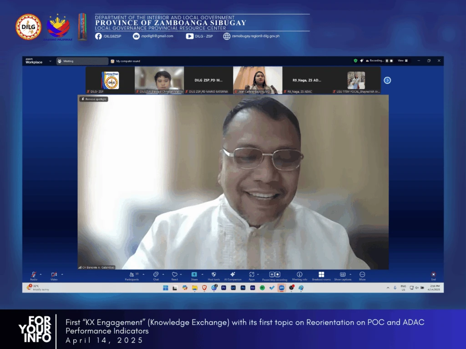Viewport: 466px width, 349px height.
Task: Pause recording from the bottom toolbar
Action: 272,274
